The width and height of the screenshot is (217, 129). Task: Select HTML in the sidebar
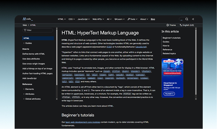38,38
